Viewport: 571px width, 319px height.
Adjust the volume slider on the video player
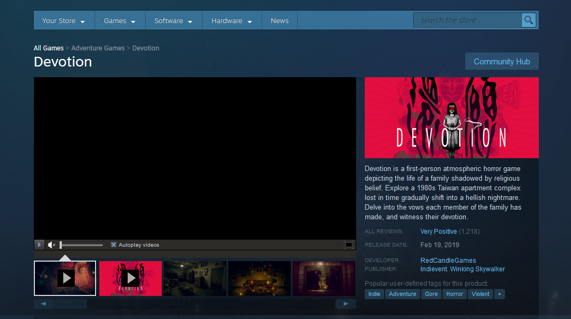point(81,244)
